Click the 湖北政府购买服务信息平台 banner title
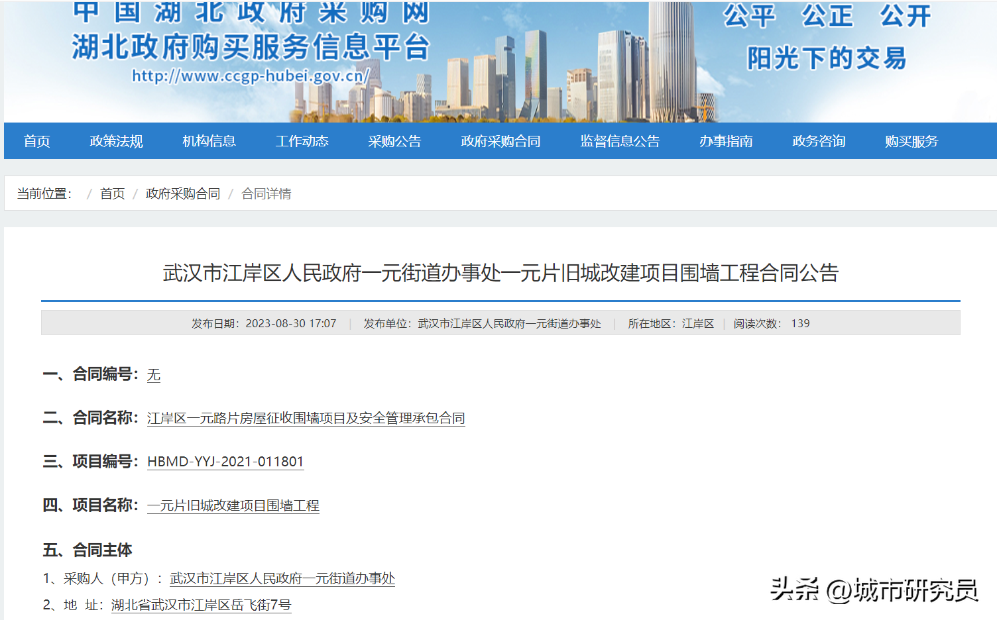997x620 pixels. click(x=251, y=47)
